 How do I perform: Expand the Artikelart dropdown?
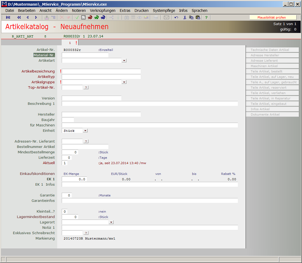click(124, 61)
